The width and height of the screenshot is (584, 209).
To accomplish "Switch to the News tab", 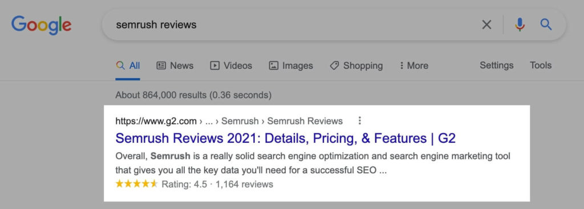I will click(175, 66).
